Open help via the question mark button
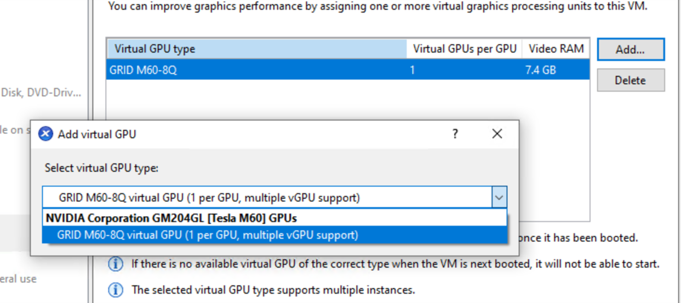681x303 pixels. 455,133
